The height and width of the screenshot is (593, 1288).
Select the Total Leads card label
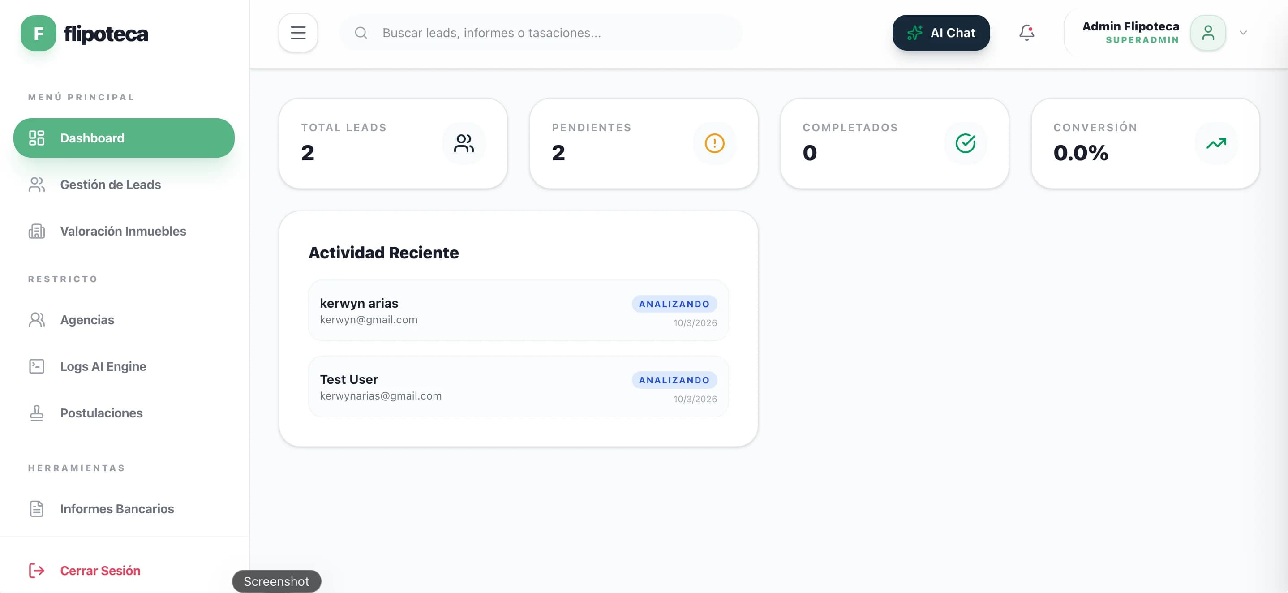tap(344, 128)
